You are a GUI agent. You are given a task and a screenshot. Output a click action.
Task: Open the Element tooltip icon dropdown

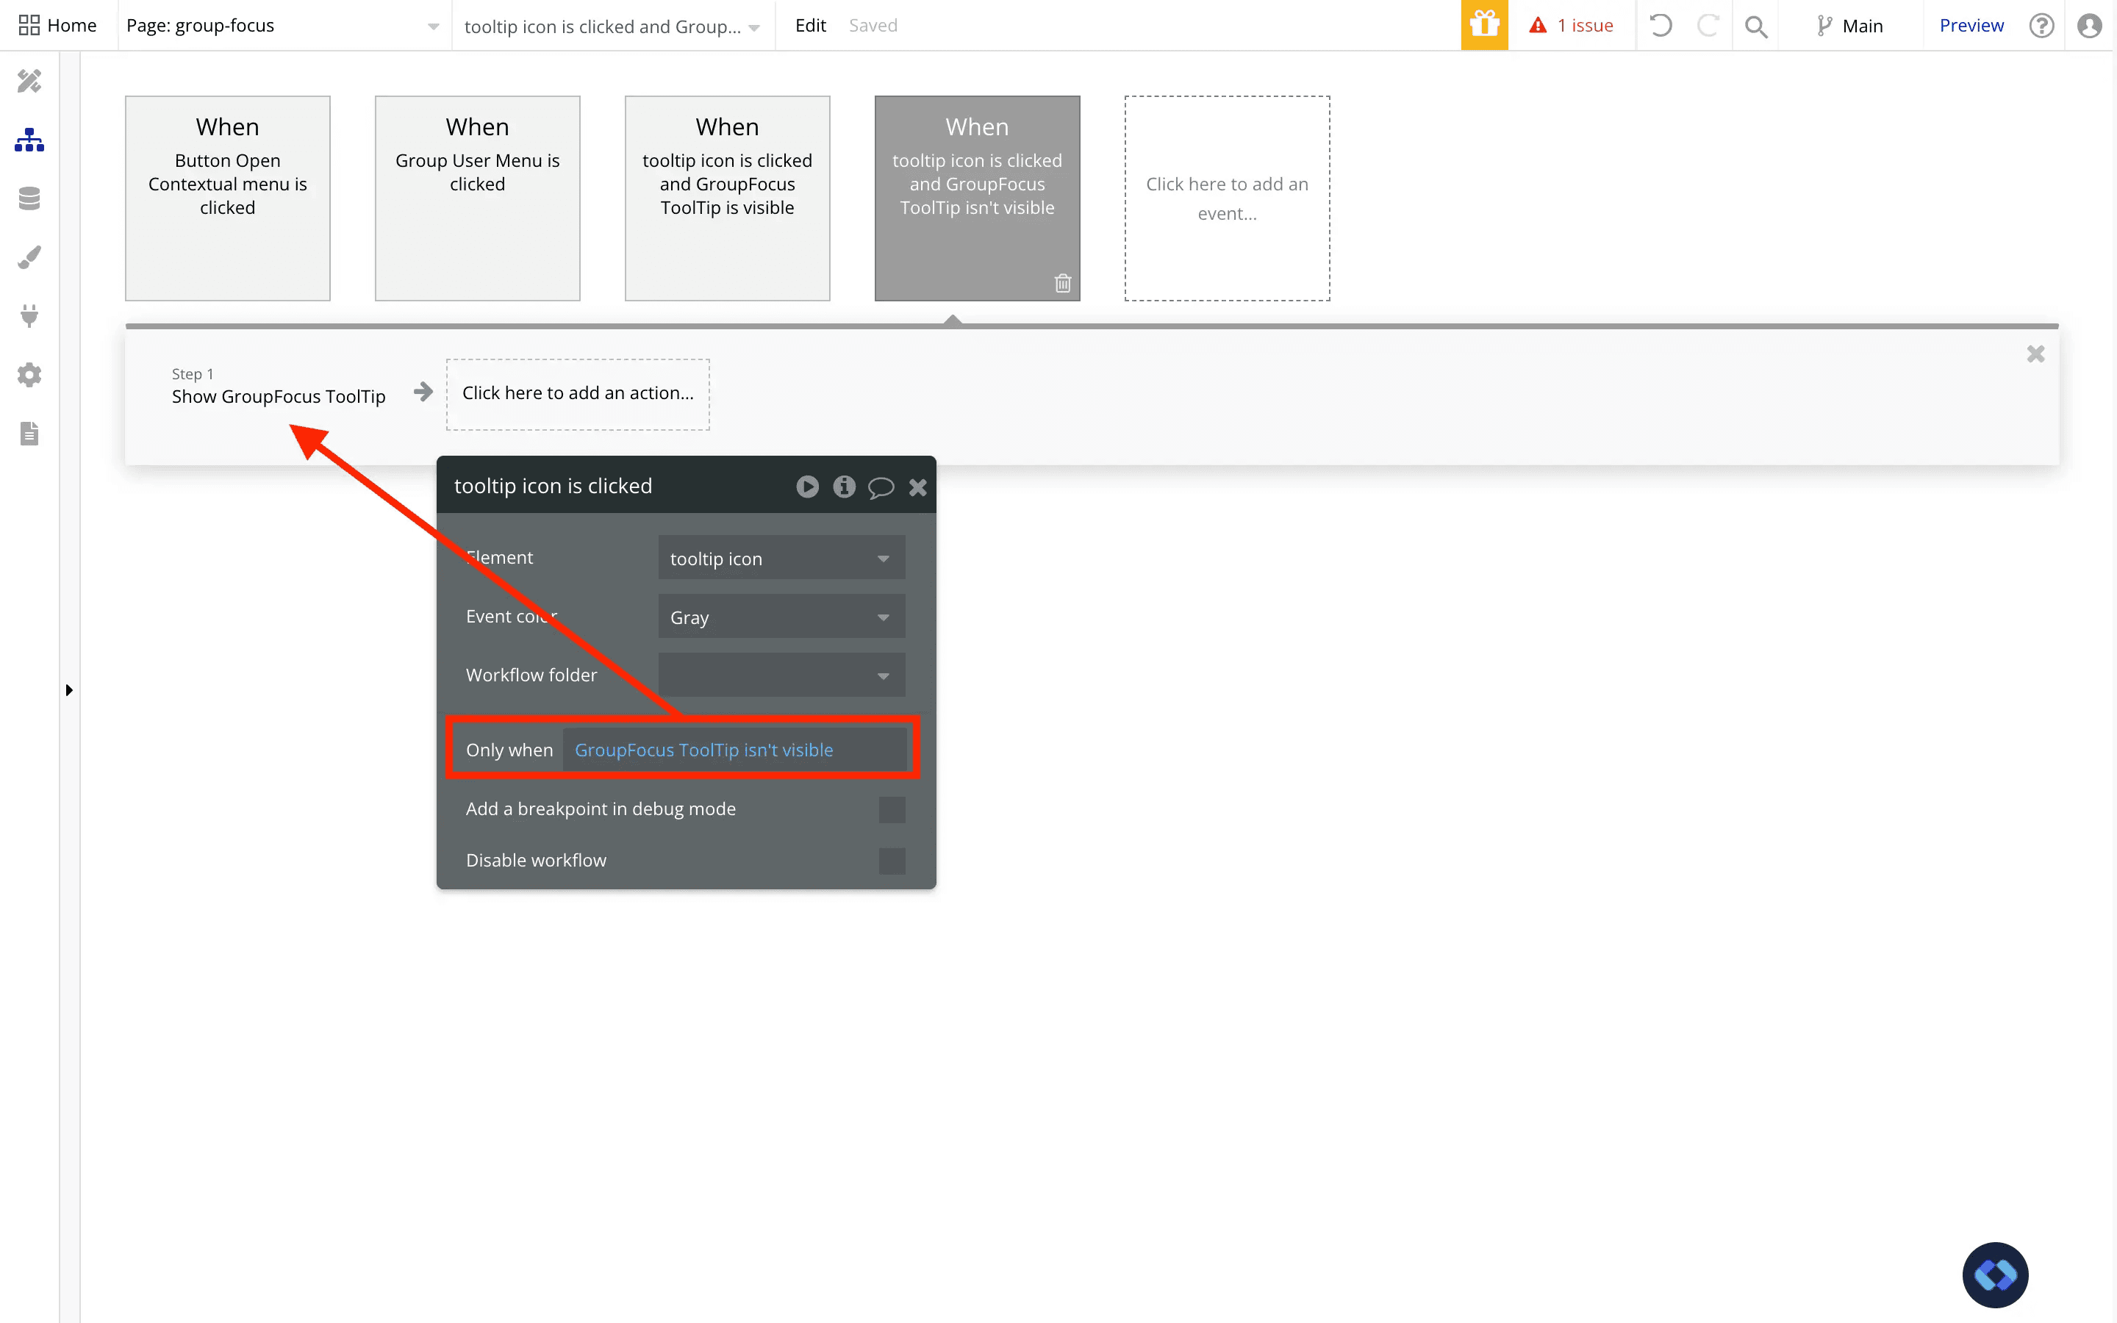[x=781, y=559]
